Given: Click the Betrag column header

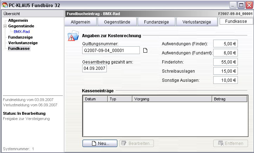Looking at the screenshot, I should point(229,99).
